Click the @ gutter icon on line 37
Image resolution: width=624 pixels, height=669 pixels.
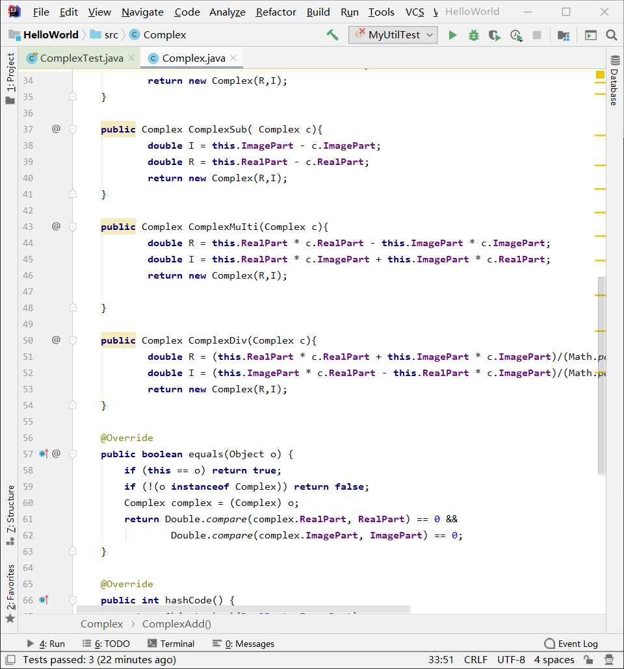click(56, 129)
